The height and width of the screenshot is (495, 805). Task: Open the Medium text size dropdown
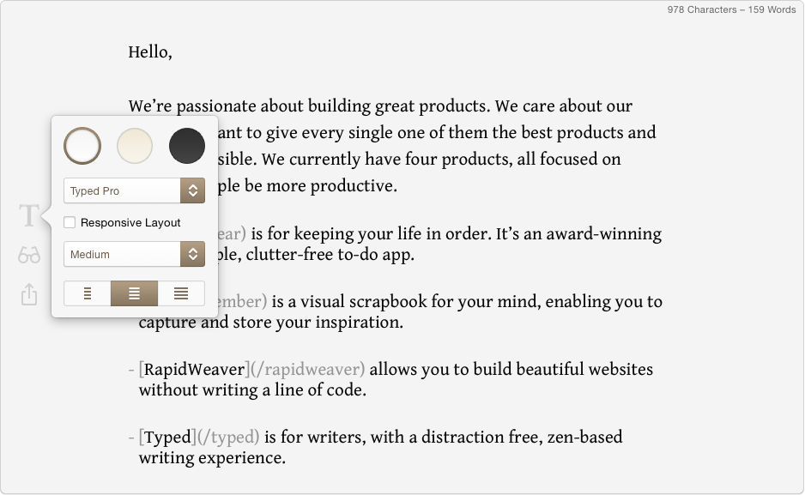[x=134, y=255]
